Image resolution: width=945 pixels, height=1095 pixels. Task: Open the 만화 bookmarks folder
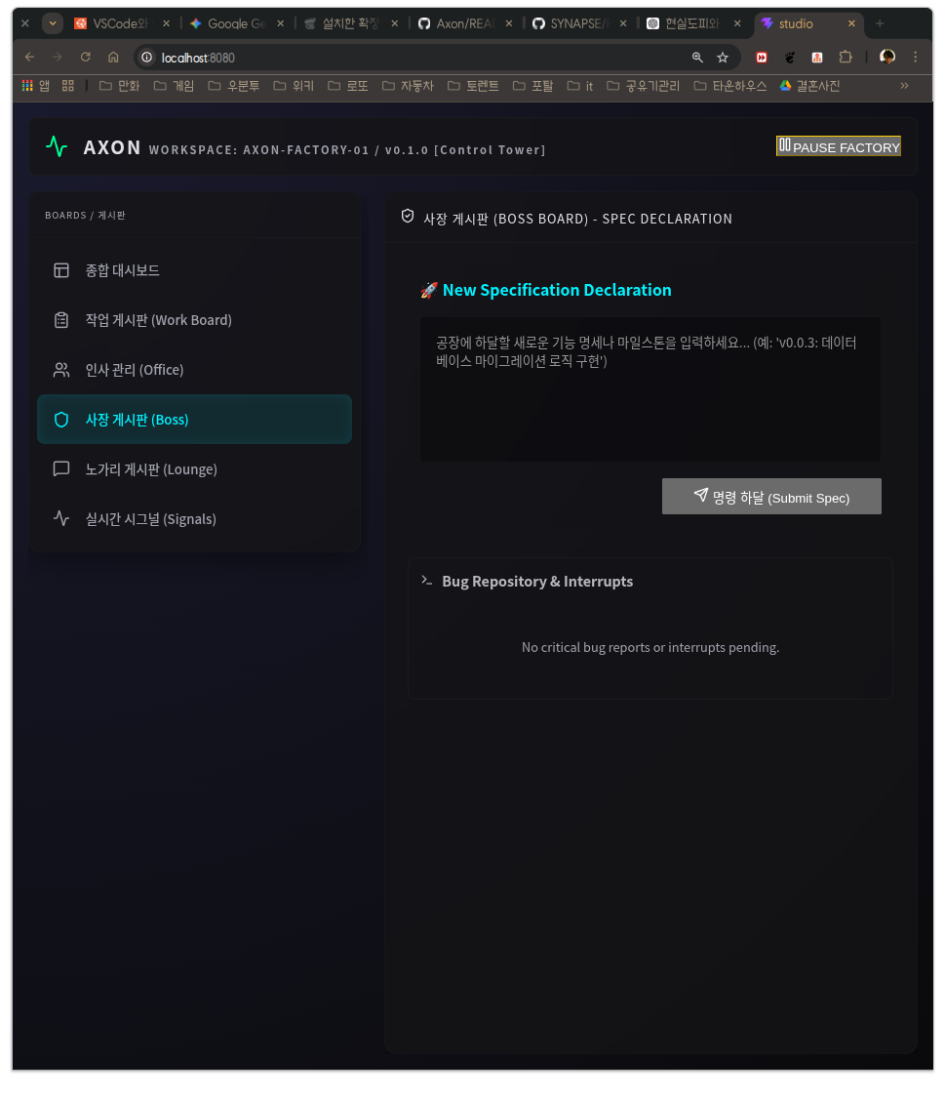click(120, 86)
